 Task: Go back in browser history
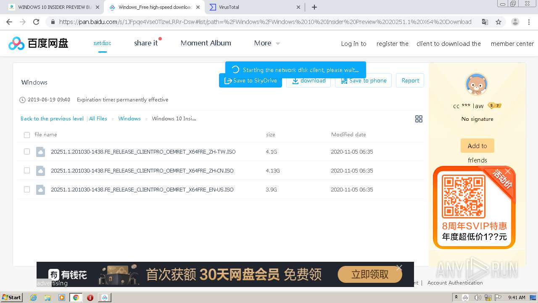coord(9,22)
